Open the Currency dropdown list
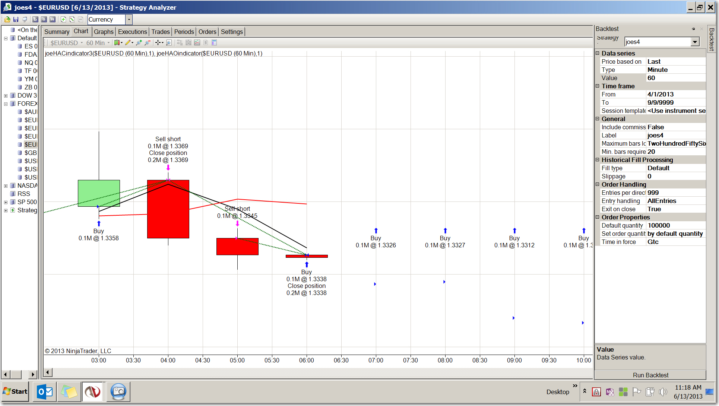719x406 pixels. coord(129,19)
